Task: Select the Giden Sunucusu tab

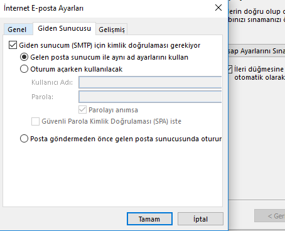Action: coord(64,28)
